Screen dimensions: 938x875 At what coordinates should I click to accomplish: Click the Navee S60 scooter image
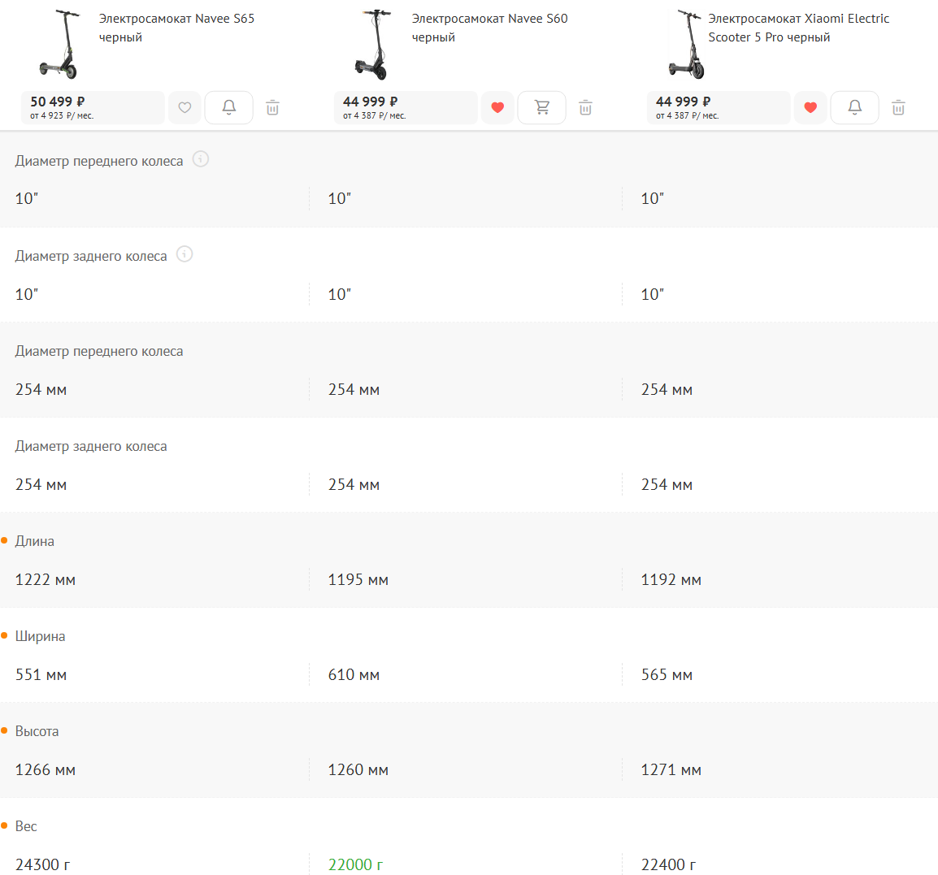(374, 45)
